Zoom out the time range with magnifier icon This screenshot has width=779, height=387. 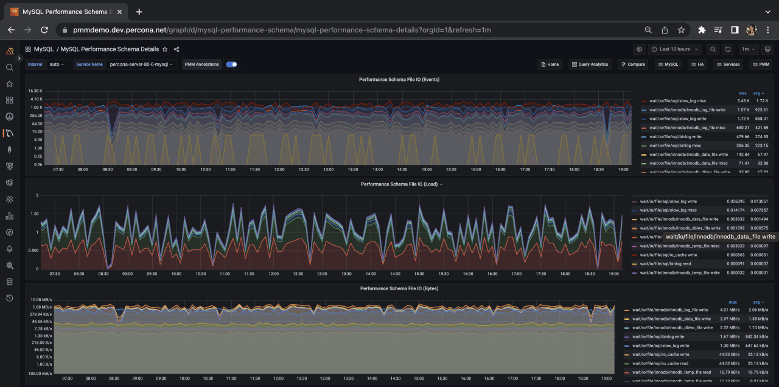tap(713, 49)
